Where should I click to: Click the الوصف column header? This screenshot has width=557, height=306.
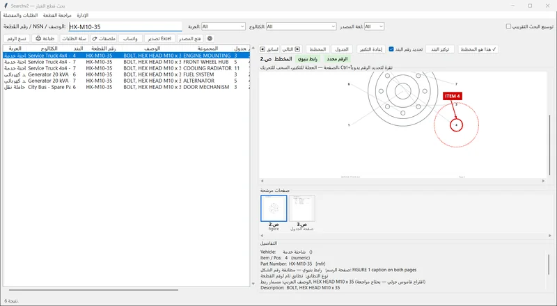(x=152, y=49)
